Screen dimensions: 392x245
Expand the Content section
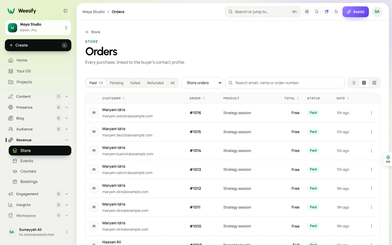38,96
